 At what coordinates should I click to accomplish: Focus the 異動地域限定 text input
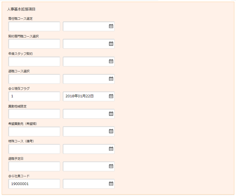click(34, 114)
